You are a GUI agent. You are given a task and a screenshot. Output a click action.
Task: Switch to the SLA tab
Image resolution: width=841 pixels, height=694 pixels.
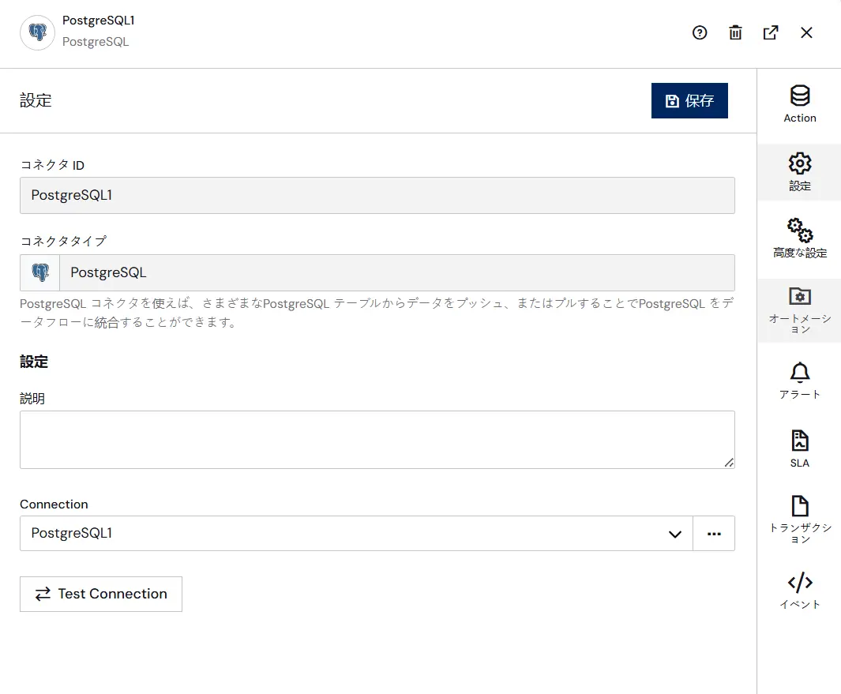pos(800,449)
